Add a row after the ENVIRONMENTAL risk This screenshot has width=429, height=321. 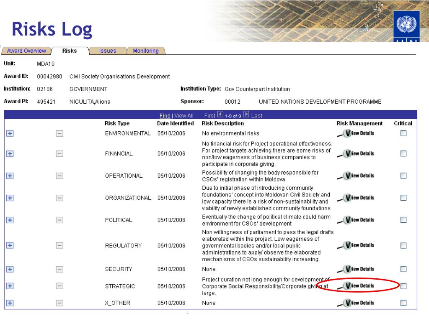tap(10, 133)
